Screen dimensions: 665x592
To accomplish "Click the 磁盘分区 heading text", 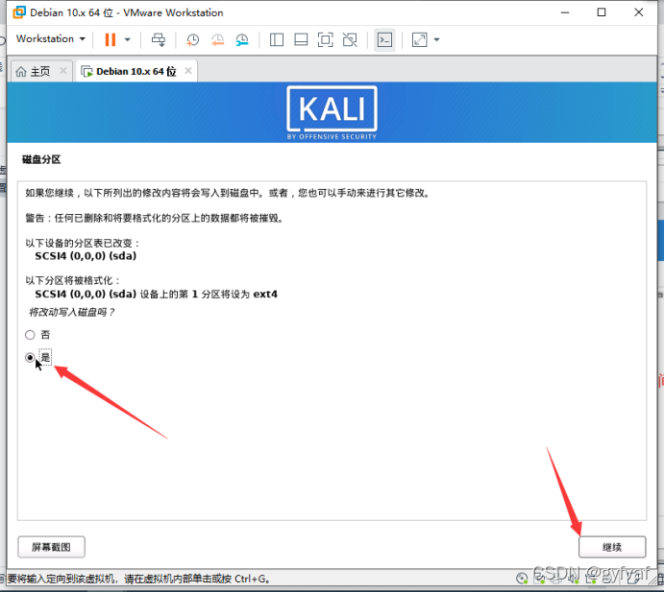I will [x=41, y=159].
